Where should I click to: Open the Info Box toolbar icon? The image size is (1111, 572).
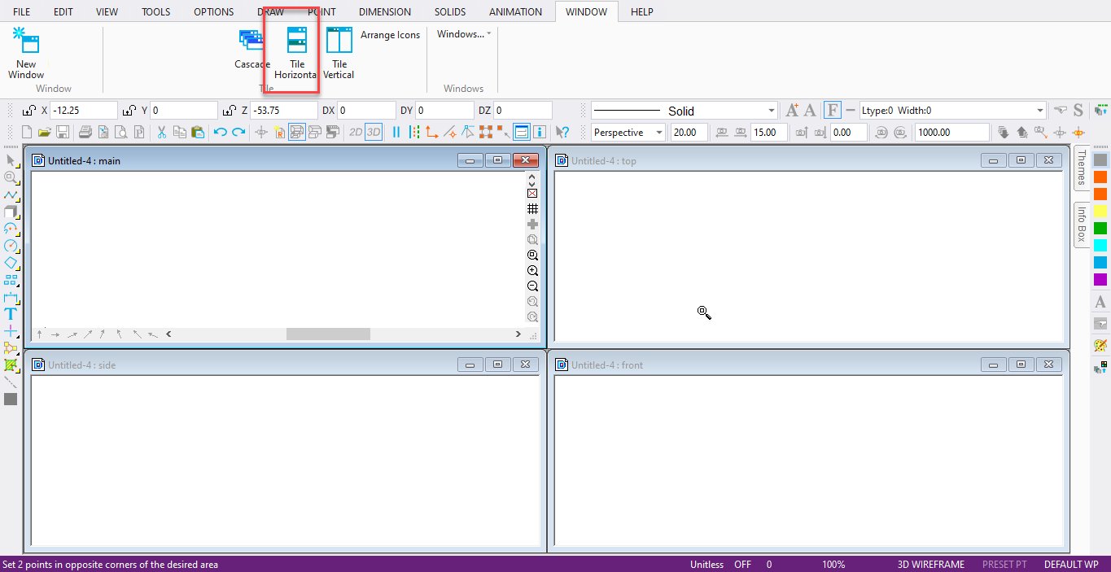[x=538, y=132]
